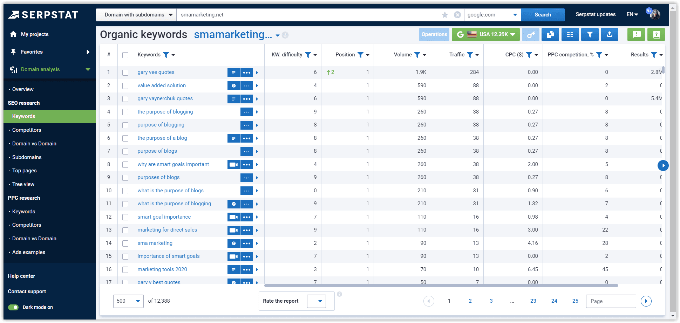Open the green help guide icon
680x323 pixels.
656,34
